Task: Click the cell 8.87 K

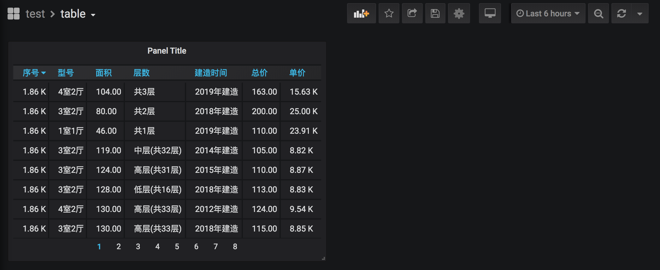Action: tap(301, 170)
